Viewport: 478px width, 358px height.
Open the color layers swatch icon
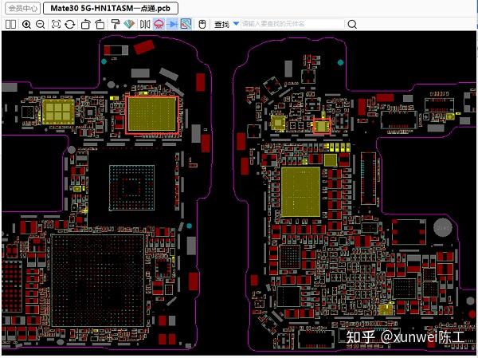(129, 24)
